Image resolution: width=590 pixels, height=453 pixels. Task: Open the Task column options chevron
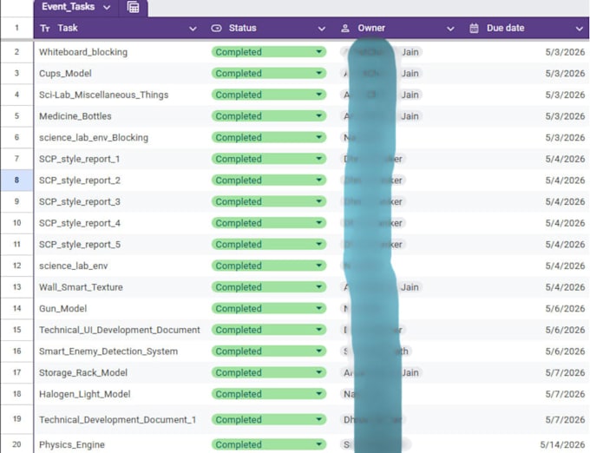[193, 29]
